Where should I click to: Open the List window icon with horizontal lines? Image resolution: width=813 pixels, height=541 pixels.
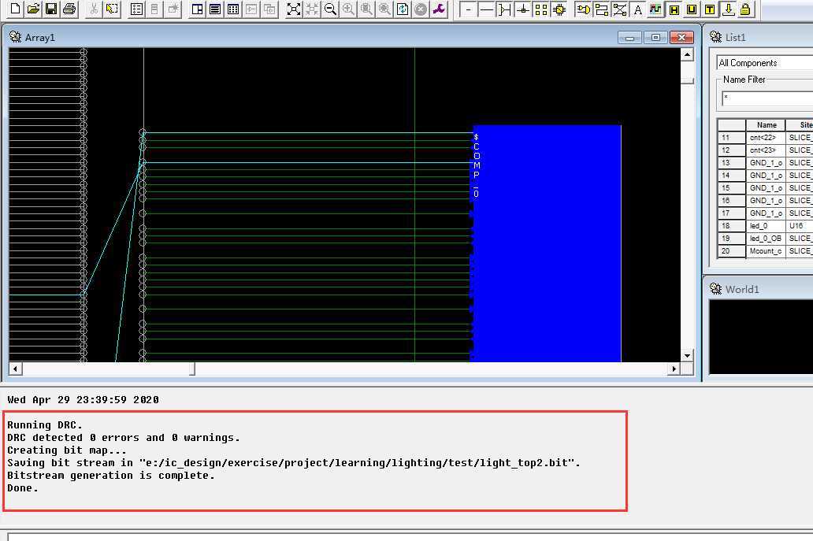pos(214,9)
